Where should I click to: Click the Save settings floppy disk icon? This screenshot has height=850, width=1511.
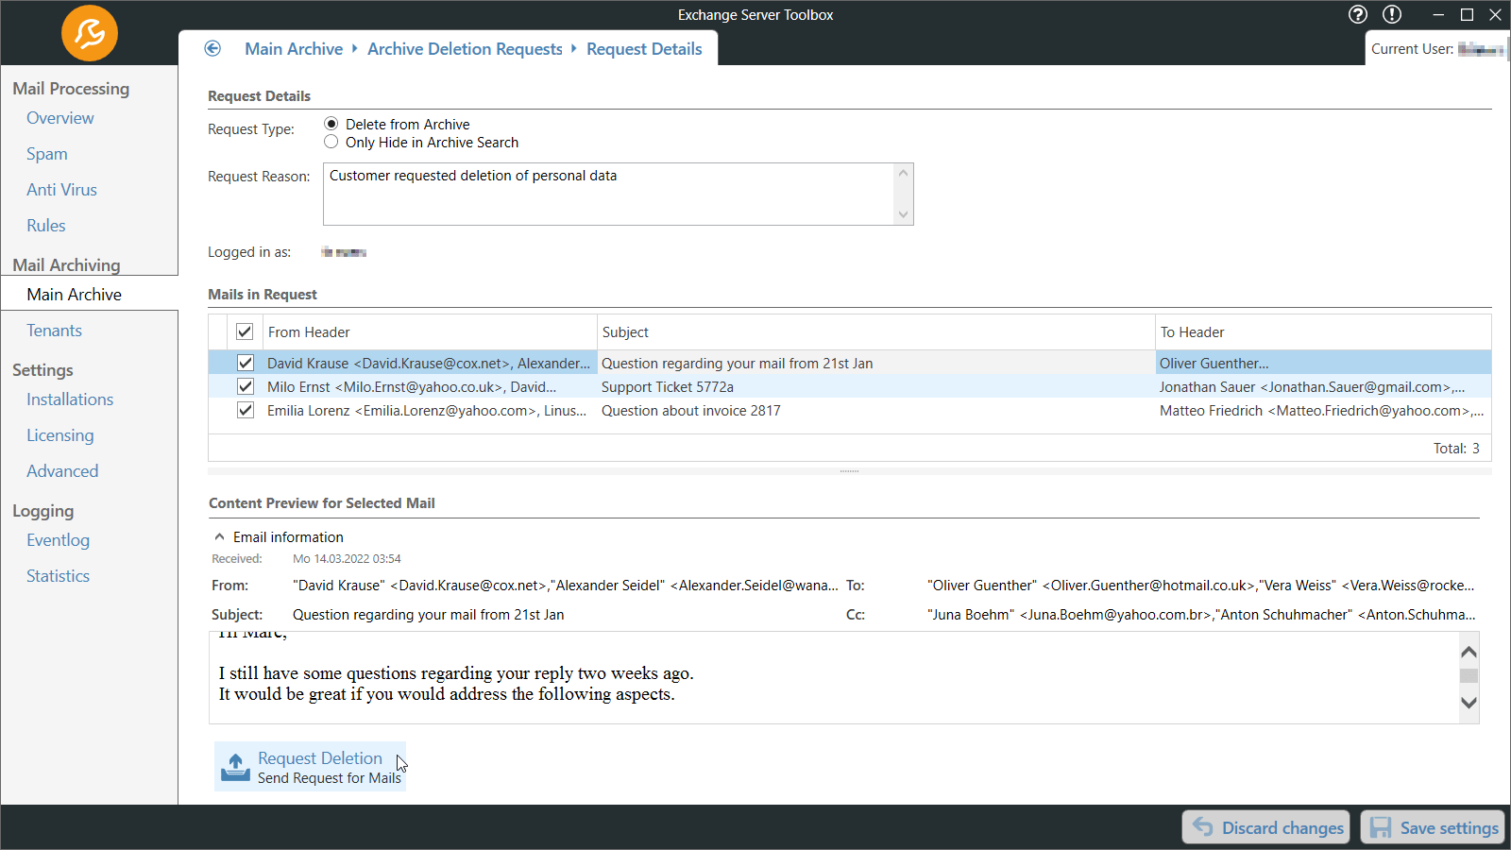pos(1381,827)
